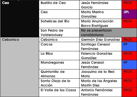The image size is (137, 97).
Task: Select red PSOE cell beside Antonio Fernández
Action: click(x=129, y=92)
